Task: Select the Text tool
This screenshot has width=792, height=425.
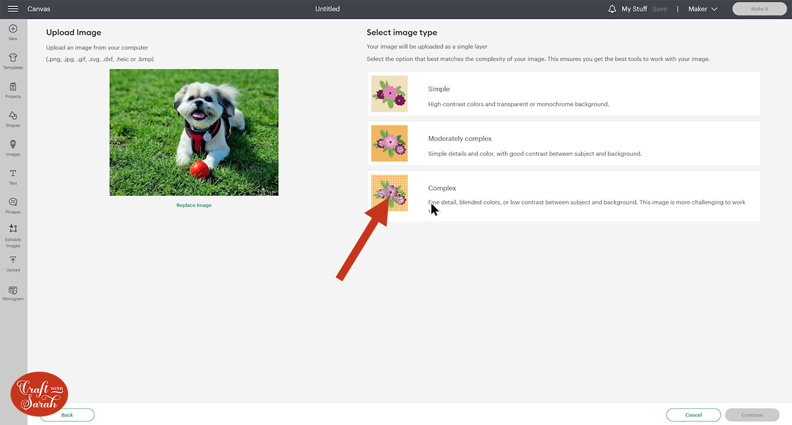Action: (x=13, y=177)
